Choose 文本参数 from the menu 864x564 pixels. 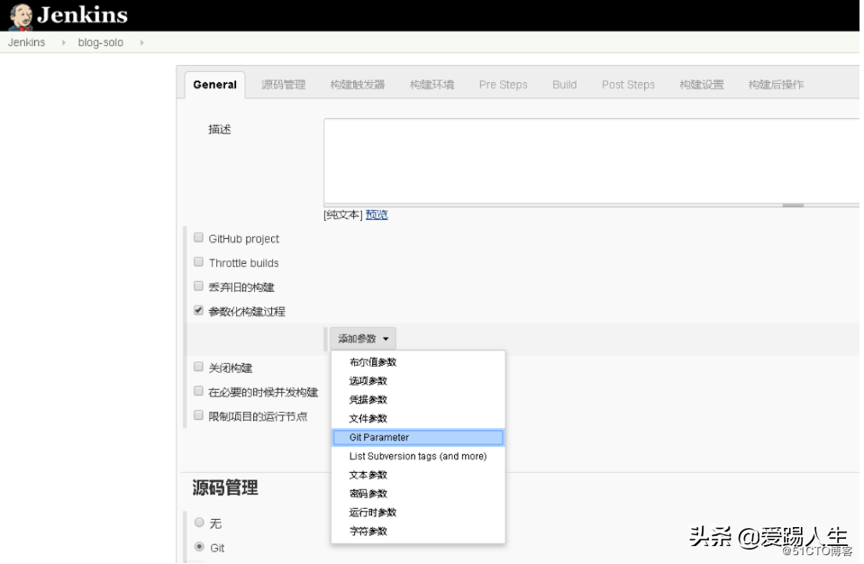418,475
